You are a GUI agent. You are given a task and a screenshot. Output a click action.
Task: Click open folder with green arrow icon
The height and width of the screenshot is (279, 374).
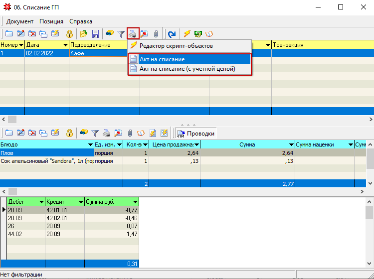click(x=83, y=33)
